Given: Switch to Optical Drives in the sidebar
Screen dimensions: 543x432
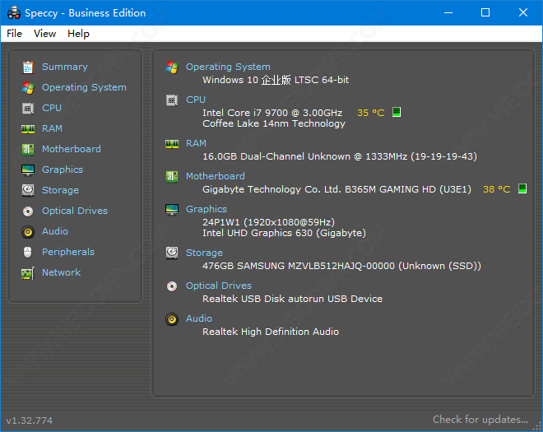Looking at the screenshot, I should click(x=75, y=211).
